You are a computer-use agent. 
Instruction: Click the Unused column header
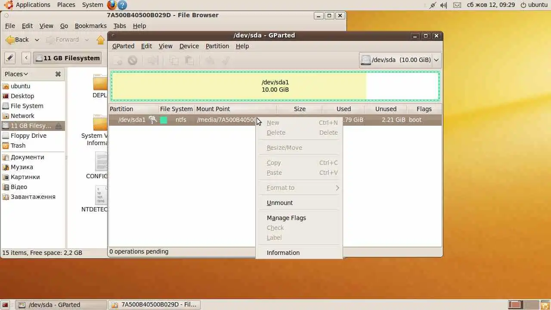tap(386, 109)
